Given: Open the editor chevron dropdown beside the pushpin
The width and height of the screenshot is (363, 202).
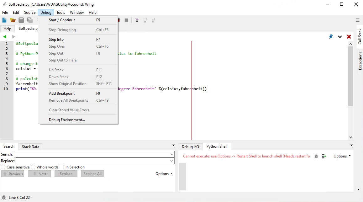Looking at the screenshot, I should click(x=340, y=37).
